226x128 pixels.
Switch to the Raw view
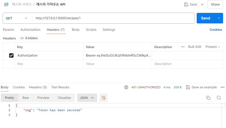click(26, 98)
